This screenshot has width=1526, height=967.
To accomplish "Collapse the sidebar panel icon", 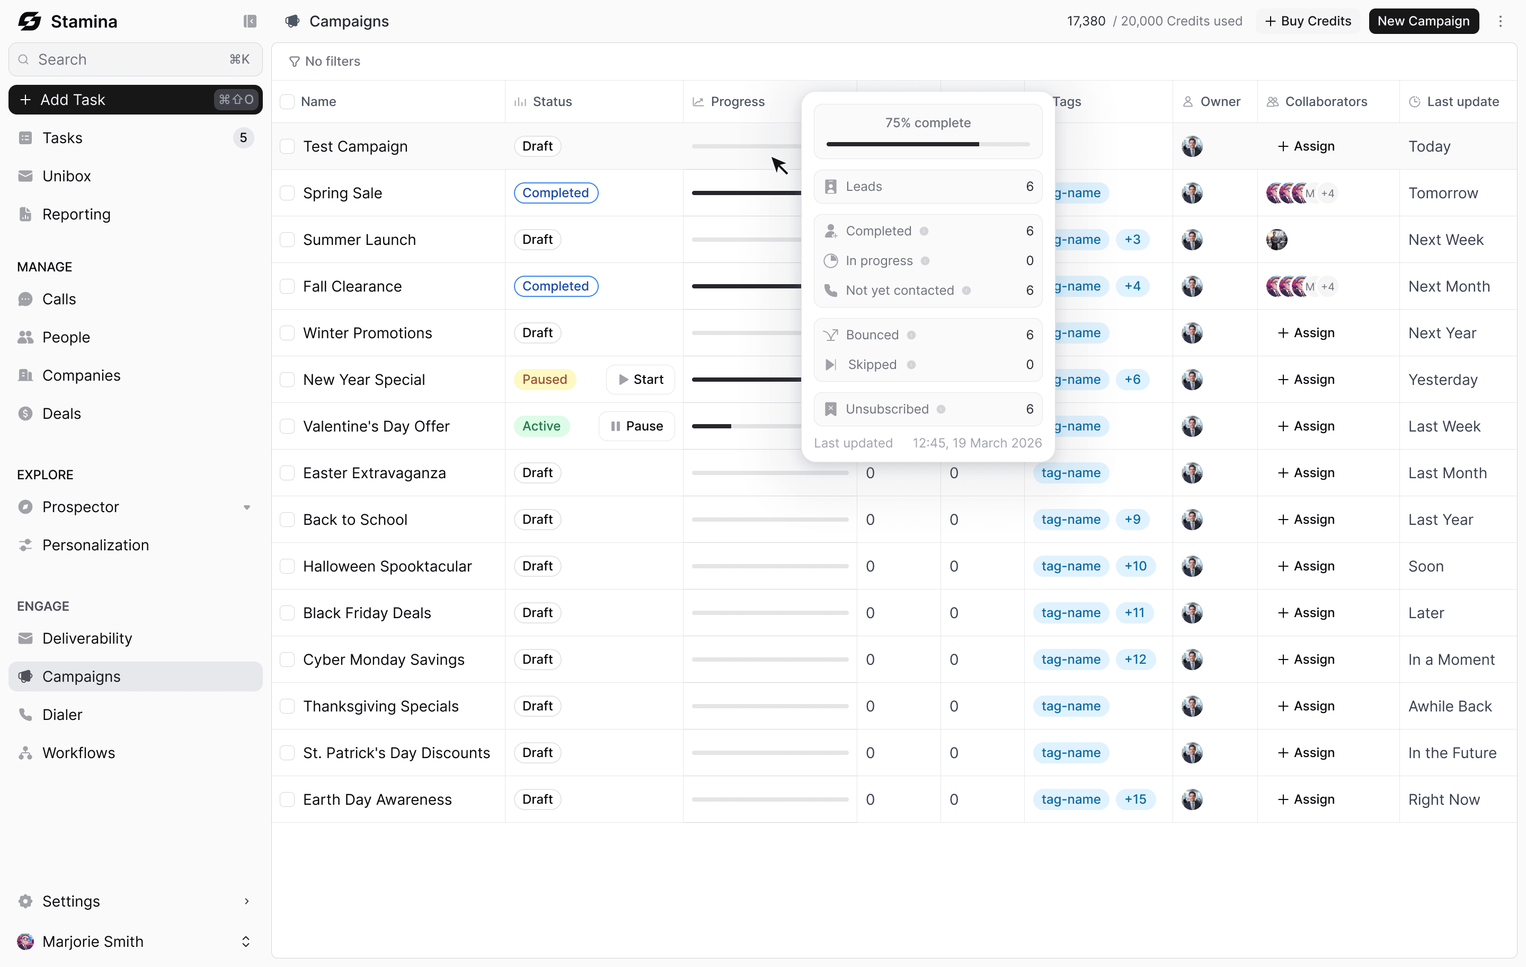I will pos(250,22).
